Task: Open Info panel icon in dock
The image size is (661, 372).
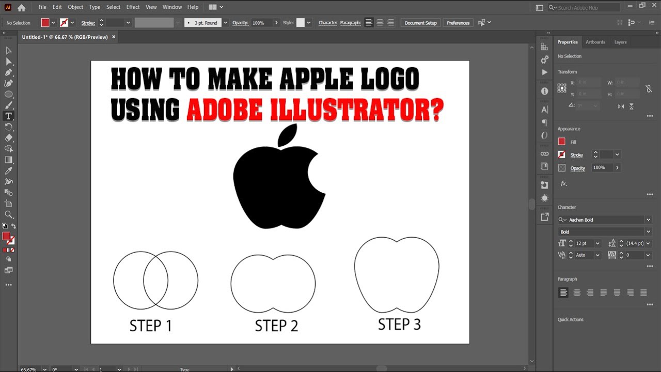Action: point(544,91)
